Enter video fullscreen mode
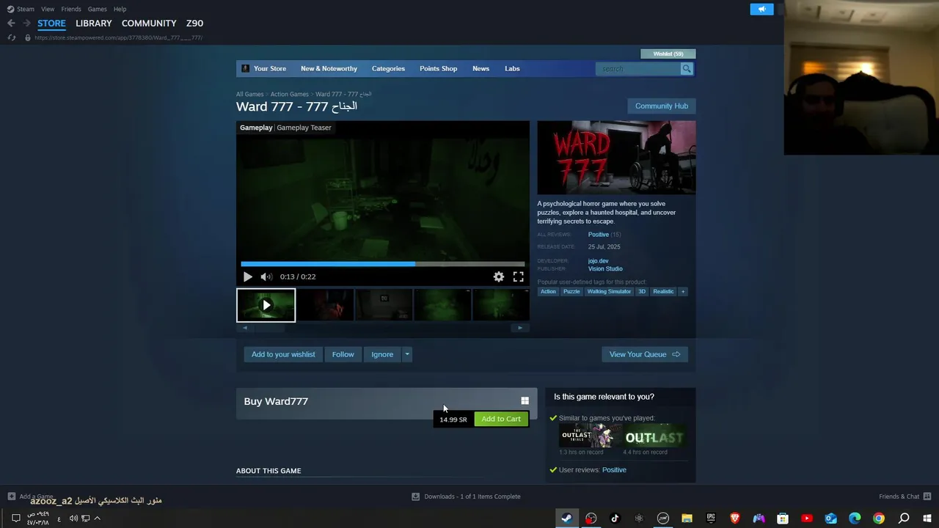This screenshot has width=939, height=528. pos(518,276)
